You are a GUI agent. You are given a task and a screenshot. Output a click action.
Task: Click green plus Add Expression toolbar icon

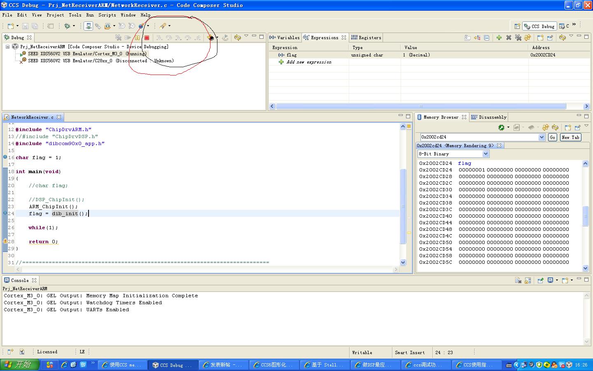[x=499, y=38]
